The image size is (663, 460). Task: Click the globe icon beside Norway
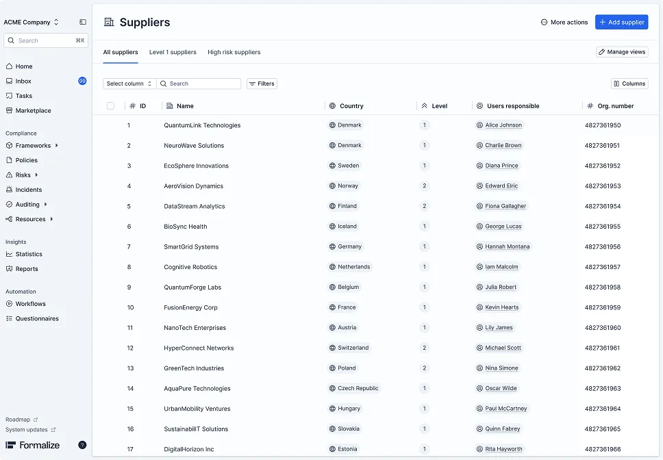(x=332, y=186)
